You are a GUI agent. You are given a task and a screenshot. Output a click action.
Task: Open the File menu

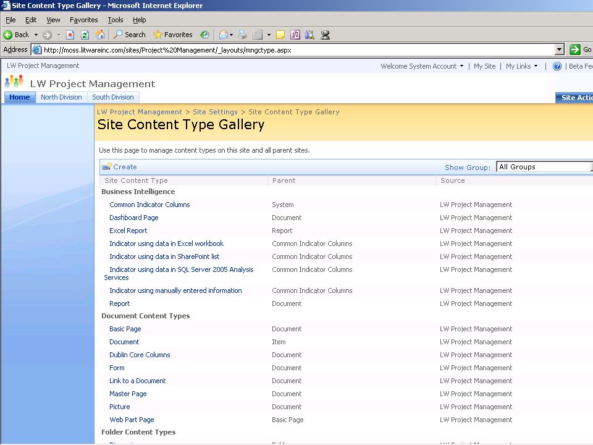tap(11, 20)
